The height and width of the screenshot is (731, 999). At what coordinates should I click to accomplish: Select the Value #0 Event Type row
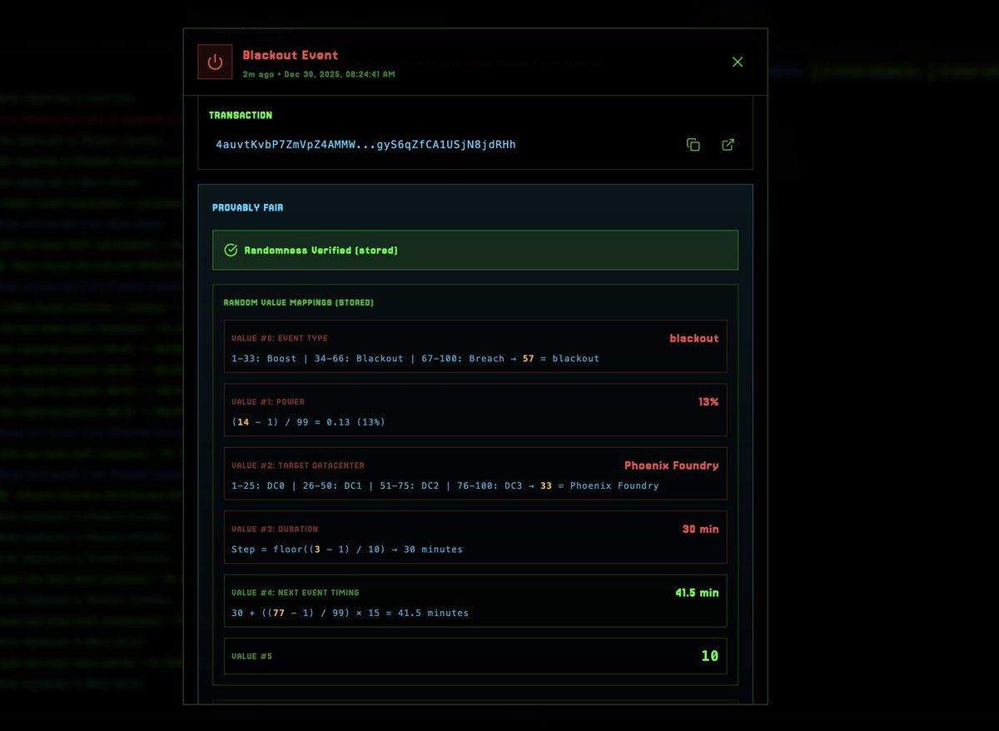(475, 346)
